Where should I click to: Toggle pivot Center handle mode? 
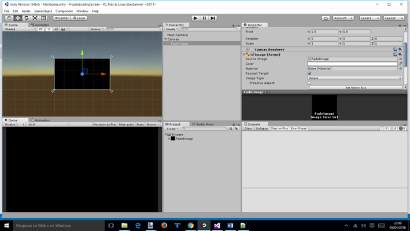pos(61,18)
